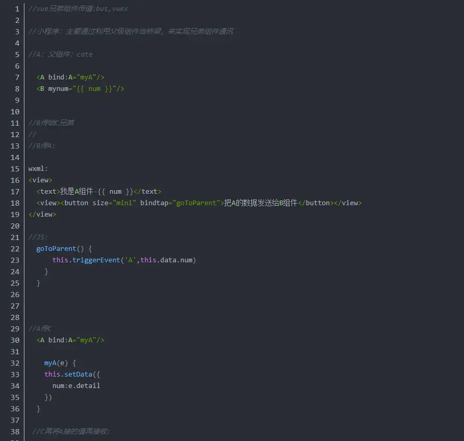This screenshot has width=464, height=441.
Task: Click 'this.triggerEvent' call on line 23
Action: [86, 260]
